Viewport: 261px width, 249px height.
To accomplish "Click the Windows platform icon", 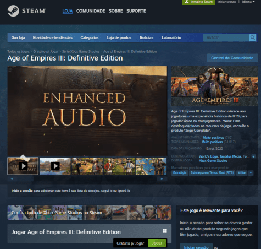I will [x=165, y=231].
